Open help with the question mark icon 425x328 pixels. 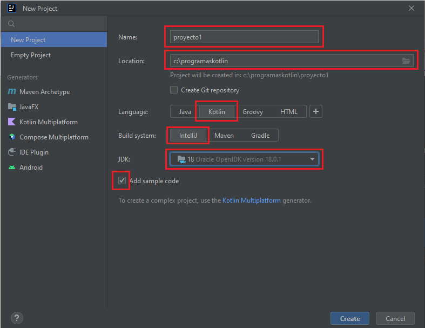tap(17, 318)
